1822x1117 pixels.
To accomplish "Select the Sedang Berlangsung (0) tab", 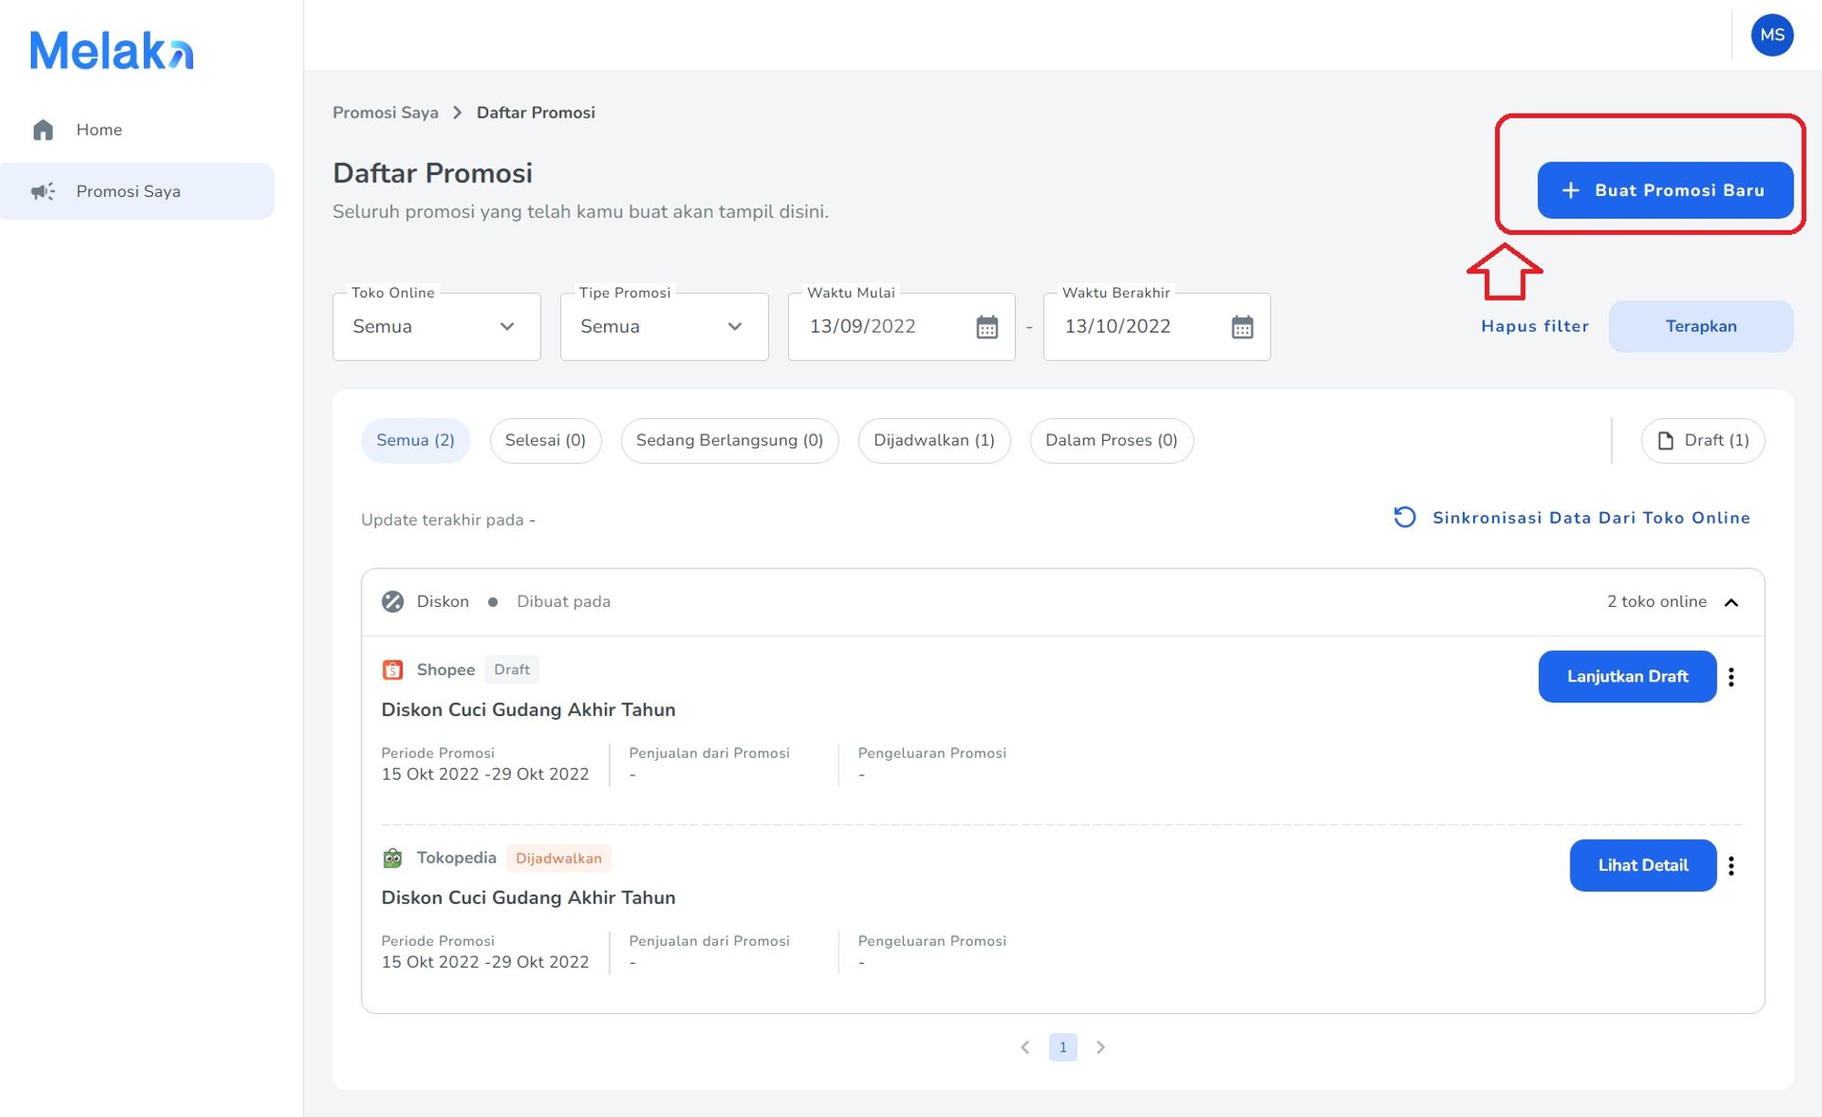I will (730, 441).
